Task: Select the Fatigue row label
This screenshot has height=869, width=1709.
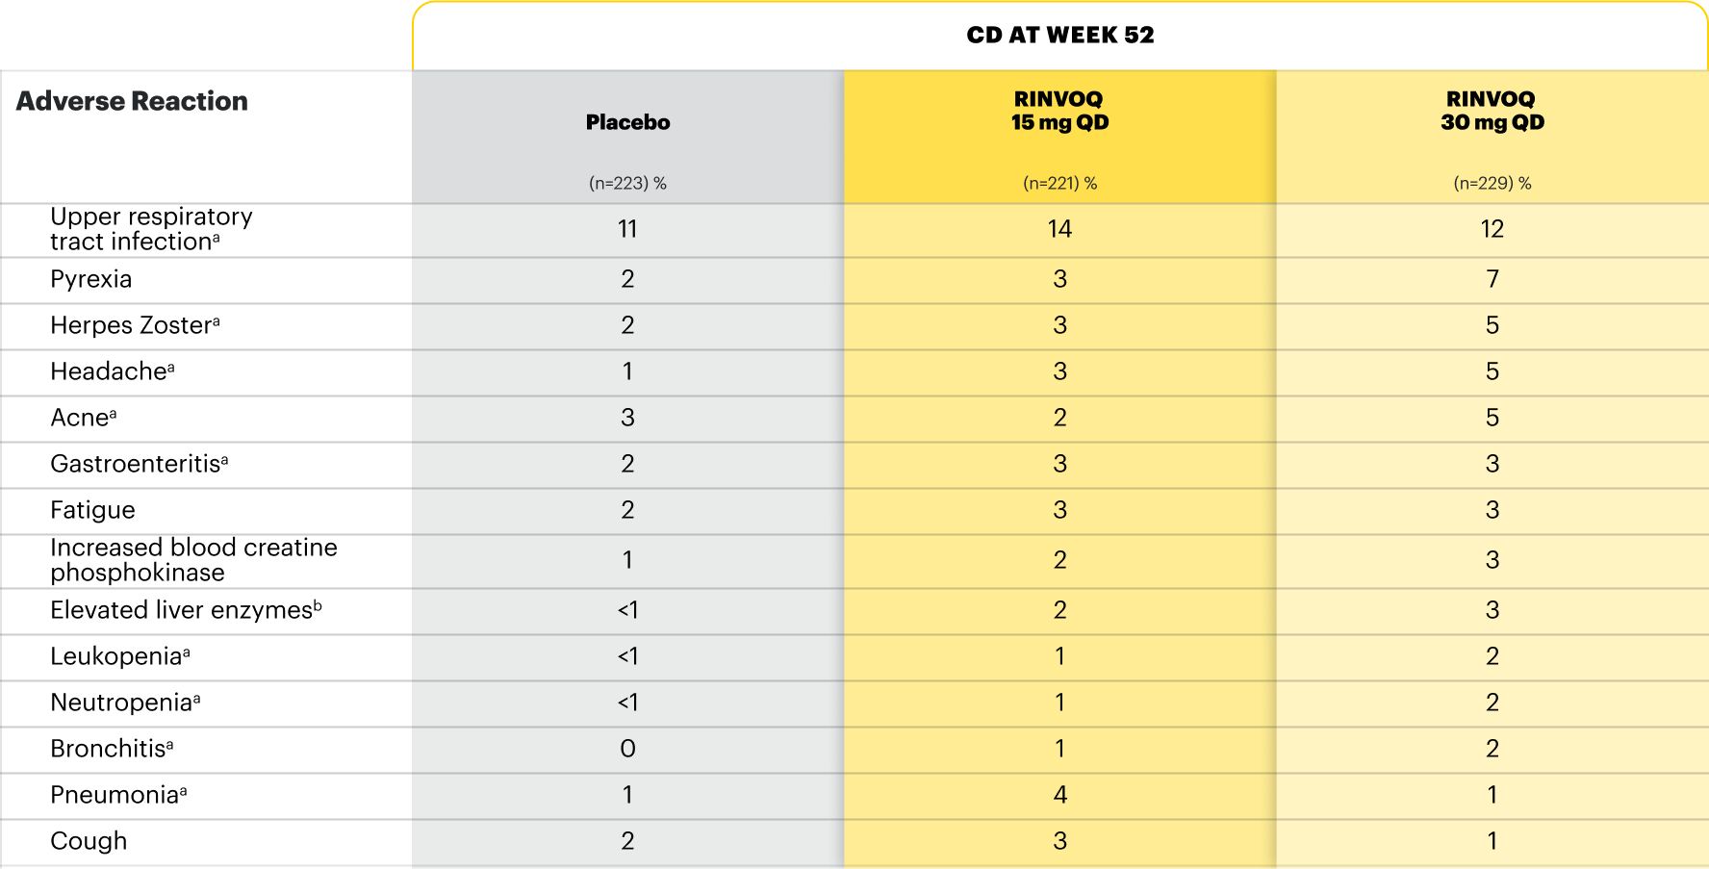Action: tap(92, 510)
